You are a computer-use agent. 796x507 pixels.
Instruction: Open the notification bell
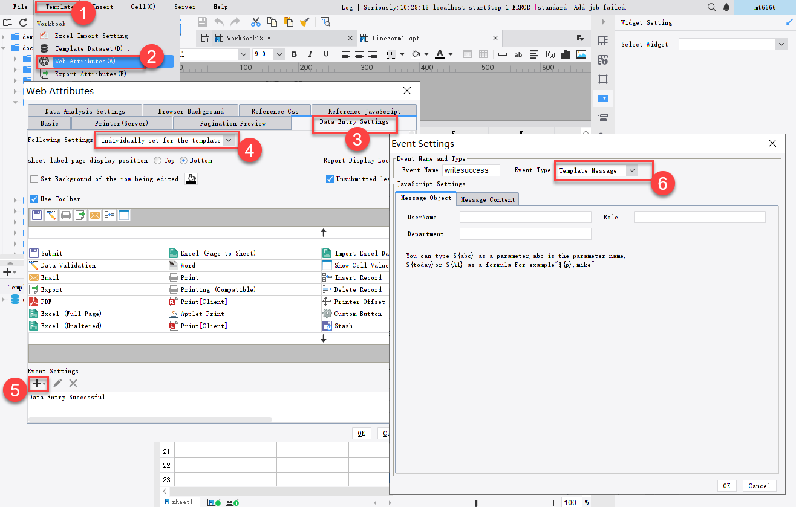tap(726, 7)
